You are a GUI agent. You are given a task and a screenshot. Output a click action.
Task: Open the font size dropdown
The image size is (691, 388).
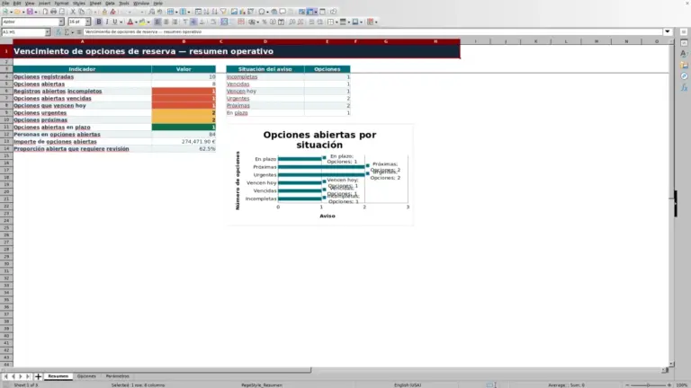point(87,22)
